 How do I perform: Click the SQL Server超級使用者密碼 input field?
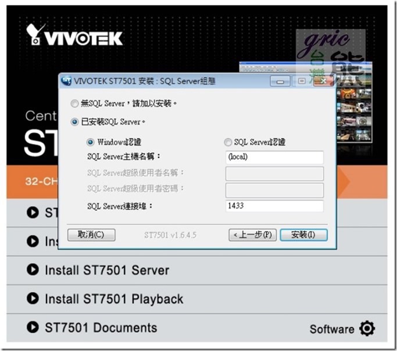pos(274,190)
